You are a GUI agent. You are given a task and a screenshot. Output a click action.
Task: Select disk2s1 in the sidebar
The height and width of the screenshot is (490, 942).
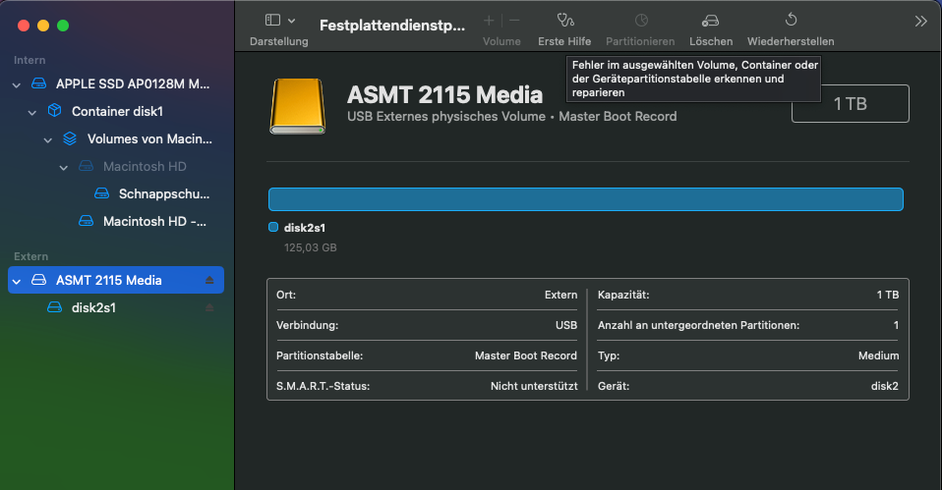tap(94, 307)
